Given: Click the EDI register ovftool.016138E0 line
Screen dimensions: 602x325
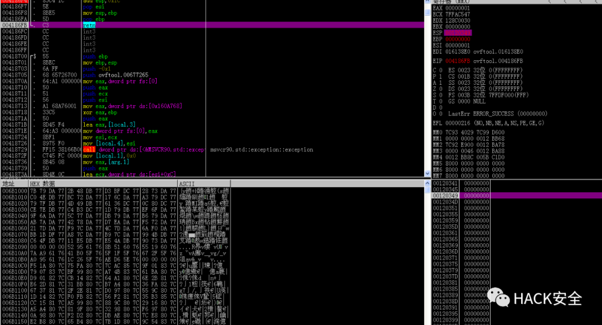Looking at the screenshot, I should (478, 51).
